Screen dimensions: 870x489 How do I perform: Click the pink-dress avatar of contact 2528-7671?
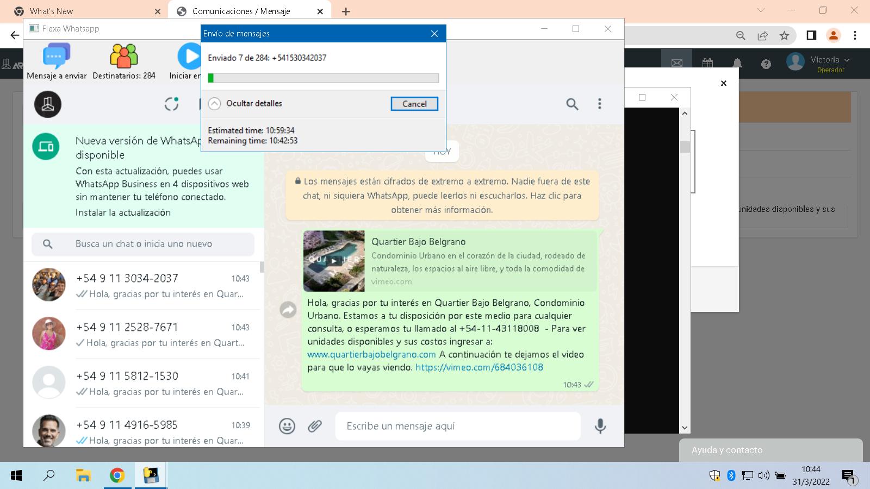pos(49,334)
